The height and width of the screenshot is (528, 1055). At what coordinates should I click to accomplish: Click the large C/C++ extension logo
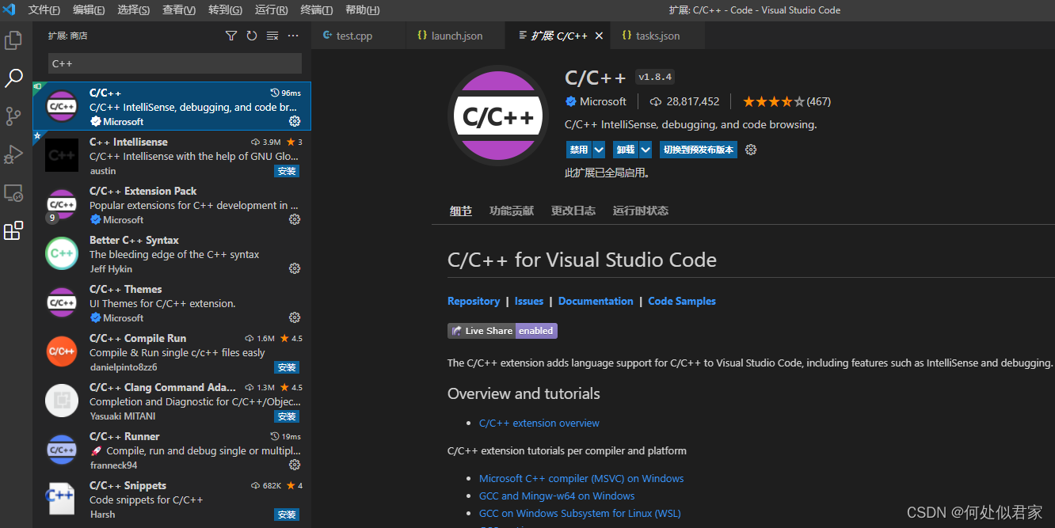[498, 116]
